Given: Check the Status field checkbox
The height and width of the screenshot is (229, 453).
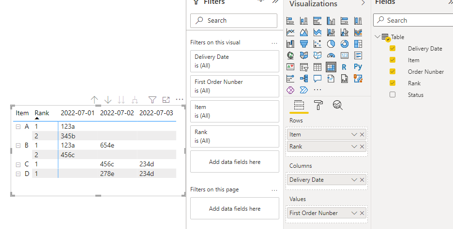Looking at the screenshot, I should [x=393, y=94].
